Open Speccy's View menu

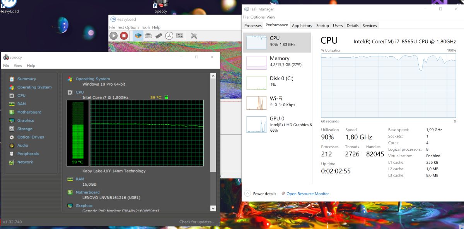pos(18,66)
